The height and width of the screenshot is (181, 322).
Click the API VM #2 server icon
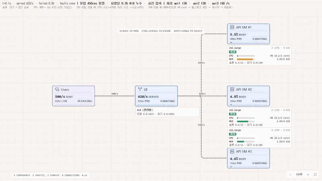232,89
